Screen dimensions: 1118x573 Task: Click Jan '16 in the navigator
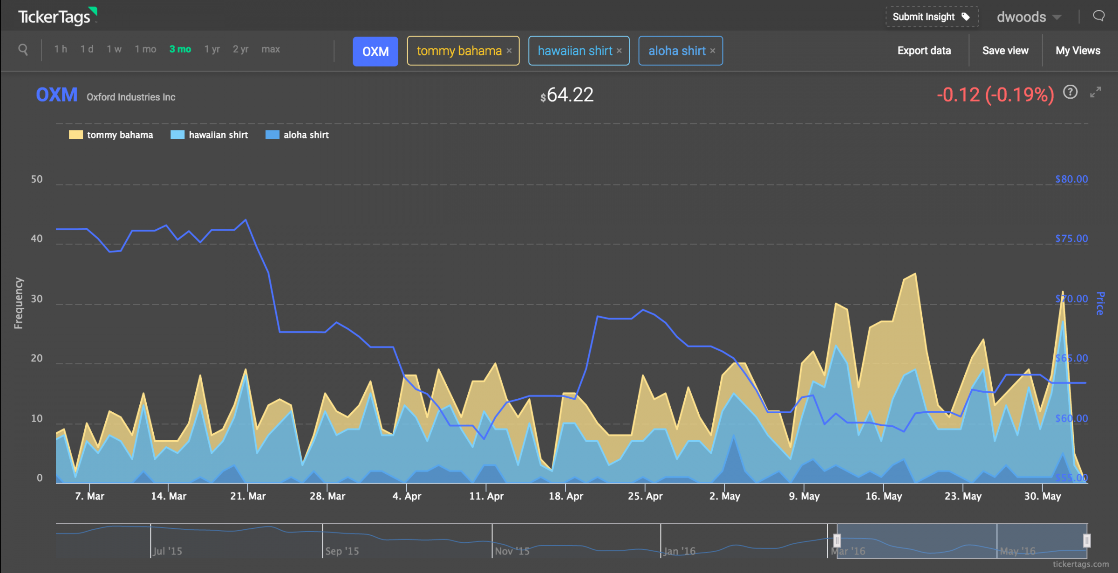click(x=679, y=551)
